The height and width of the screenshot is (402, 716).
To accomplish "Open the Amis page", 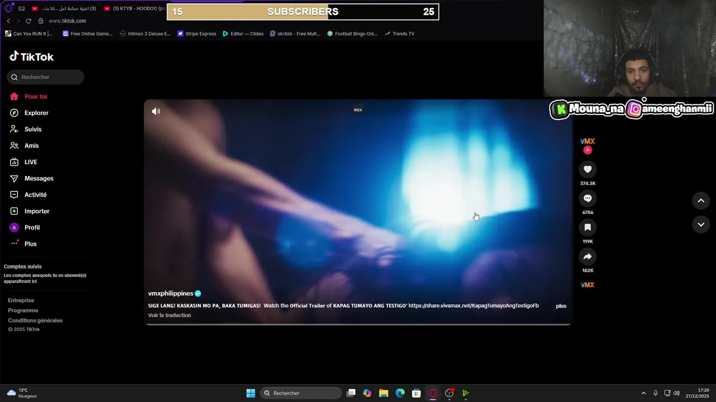I will tap(24, 146).
